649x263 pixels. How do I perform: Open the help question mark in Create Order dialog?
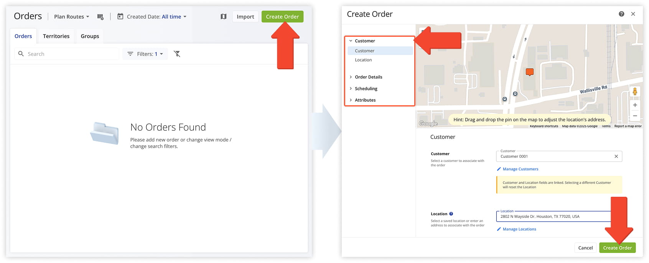click(x=621, y=14)
